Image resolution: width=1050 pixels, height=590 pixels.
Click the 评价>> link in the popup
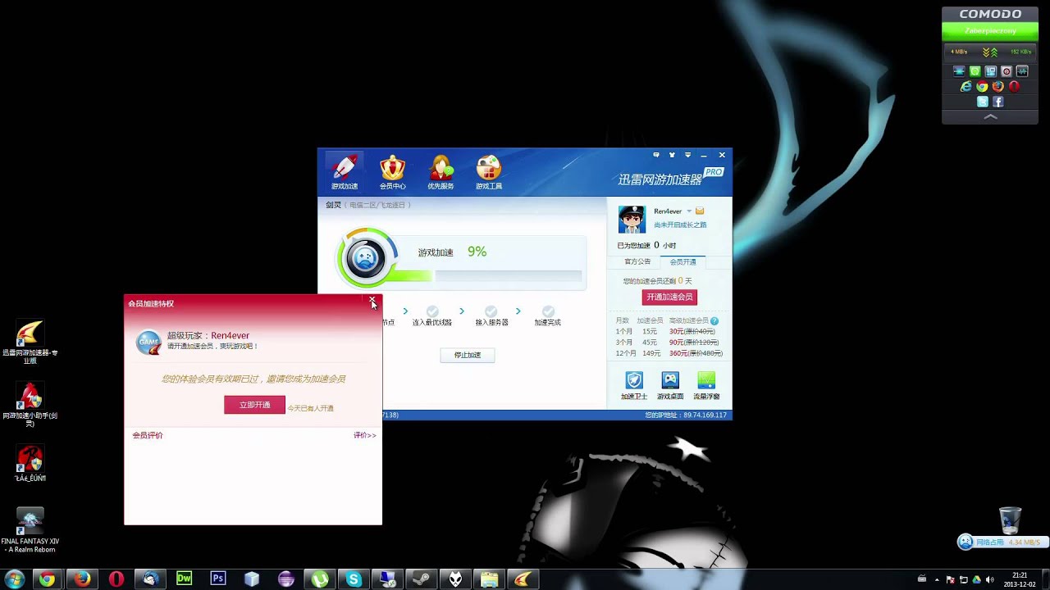click(x=365, y=435)
